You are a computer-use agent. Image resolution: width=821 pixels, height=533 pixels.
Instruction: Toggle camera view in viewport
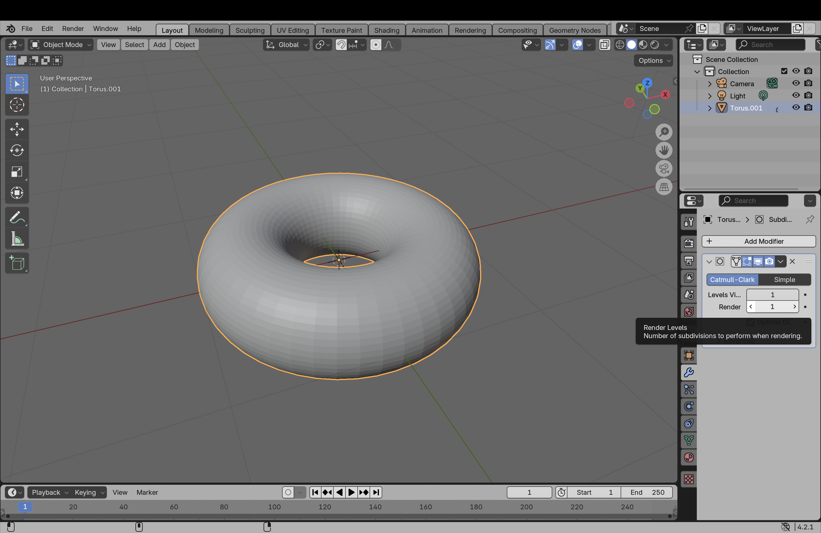664,168
